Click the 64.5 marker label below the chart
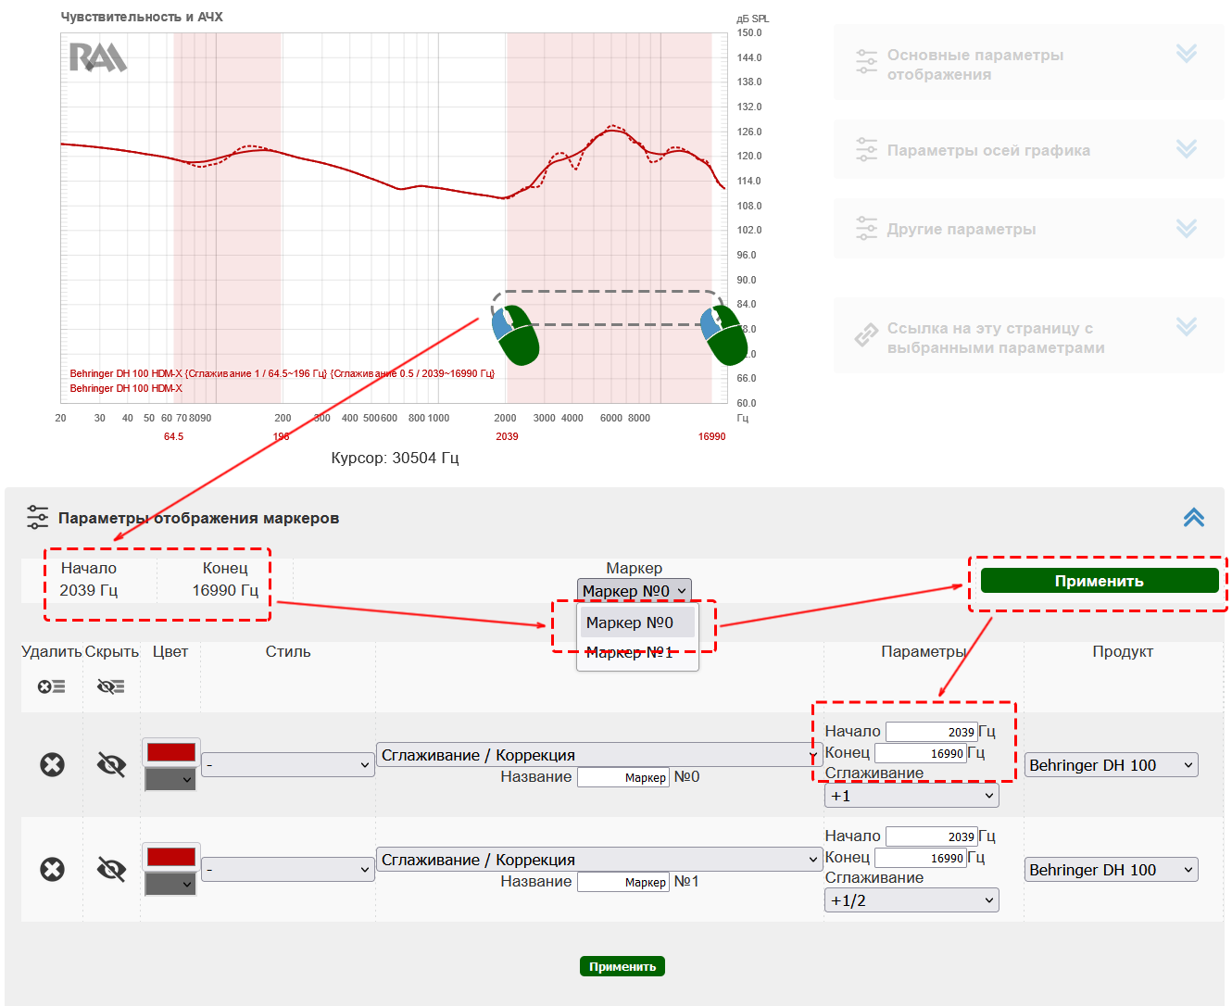This screenshot has width=1232, height=1006. pyautogui.click(x=173, y=436)
